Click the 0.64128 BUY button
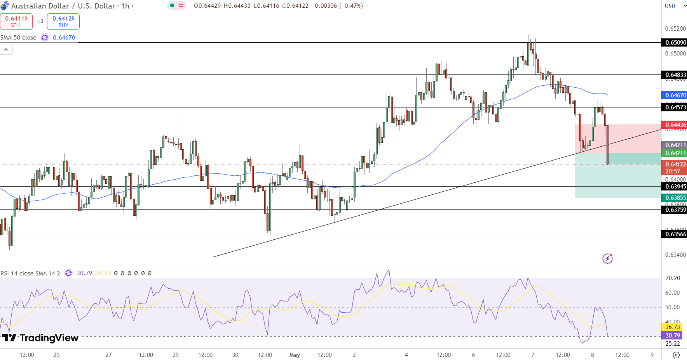This screenshot has height=360, width=687. coord(63,21)
